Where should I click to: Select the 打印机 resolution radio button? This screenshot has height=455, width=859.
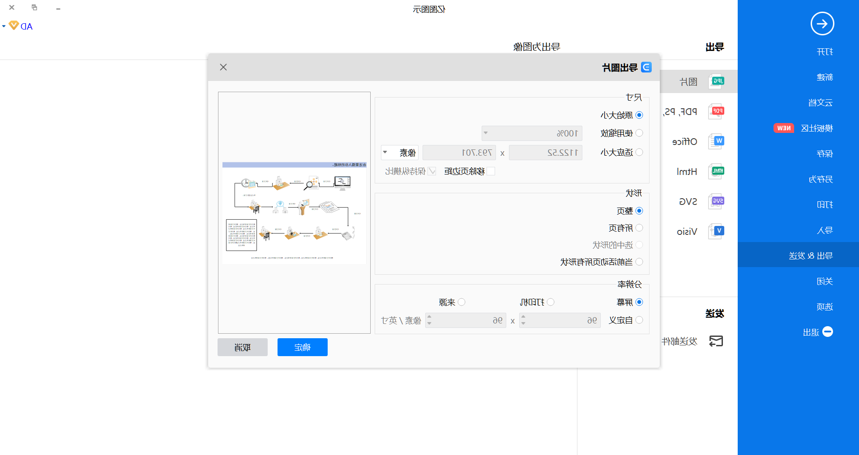(x=551, y=302)
